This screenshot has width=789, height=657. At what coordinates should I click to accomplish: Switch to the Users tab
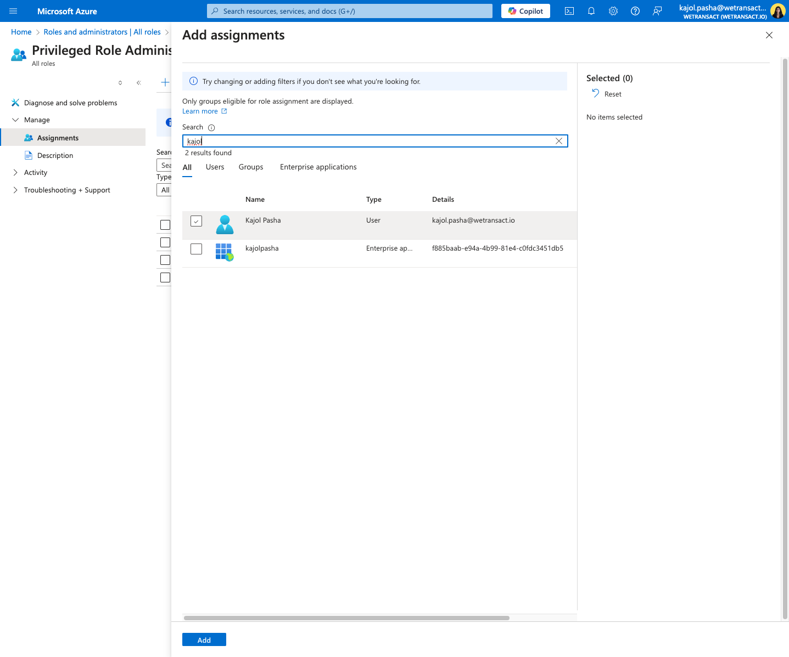click(215, 167)
